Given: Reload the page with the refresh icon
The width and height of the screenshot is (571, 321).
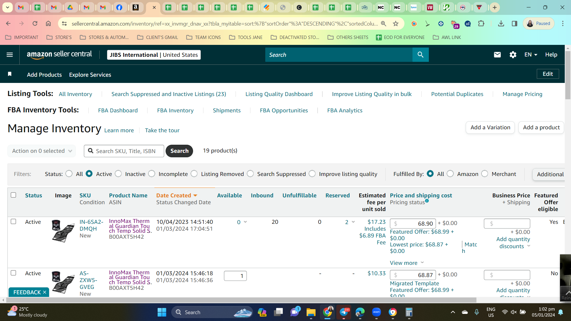Looking at the screenshot, I should pyautogui.click(x=35, y=23).
